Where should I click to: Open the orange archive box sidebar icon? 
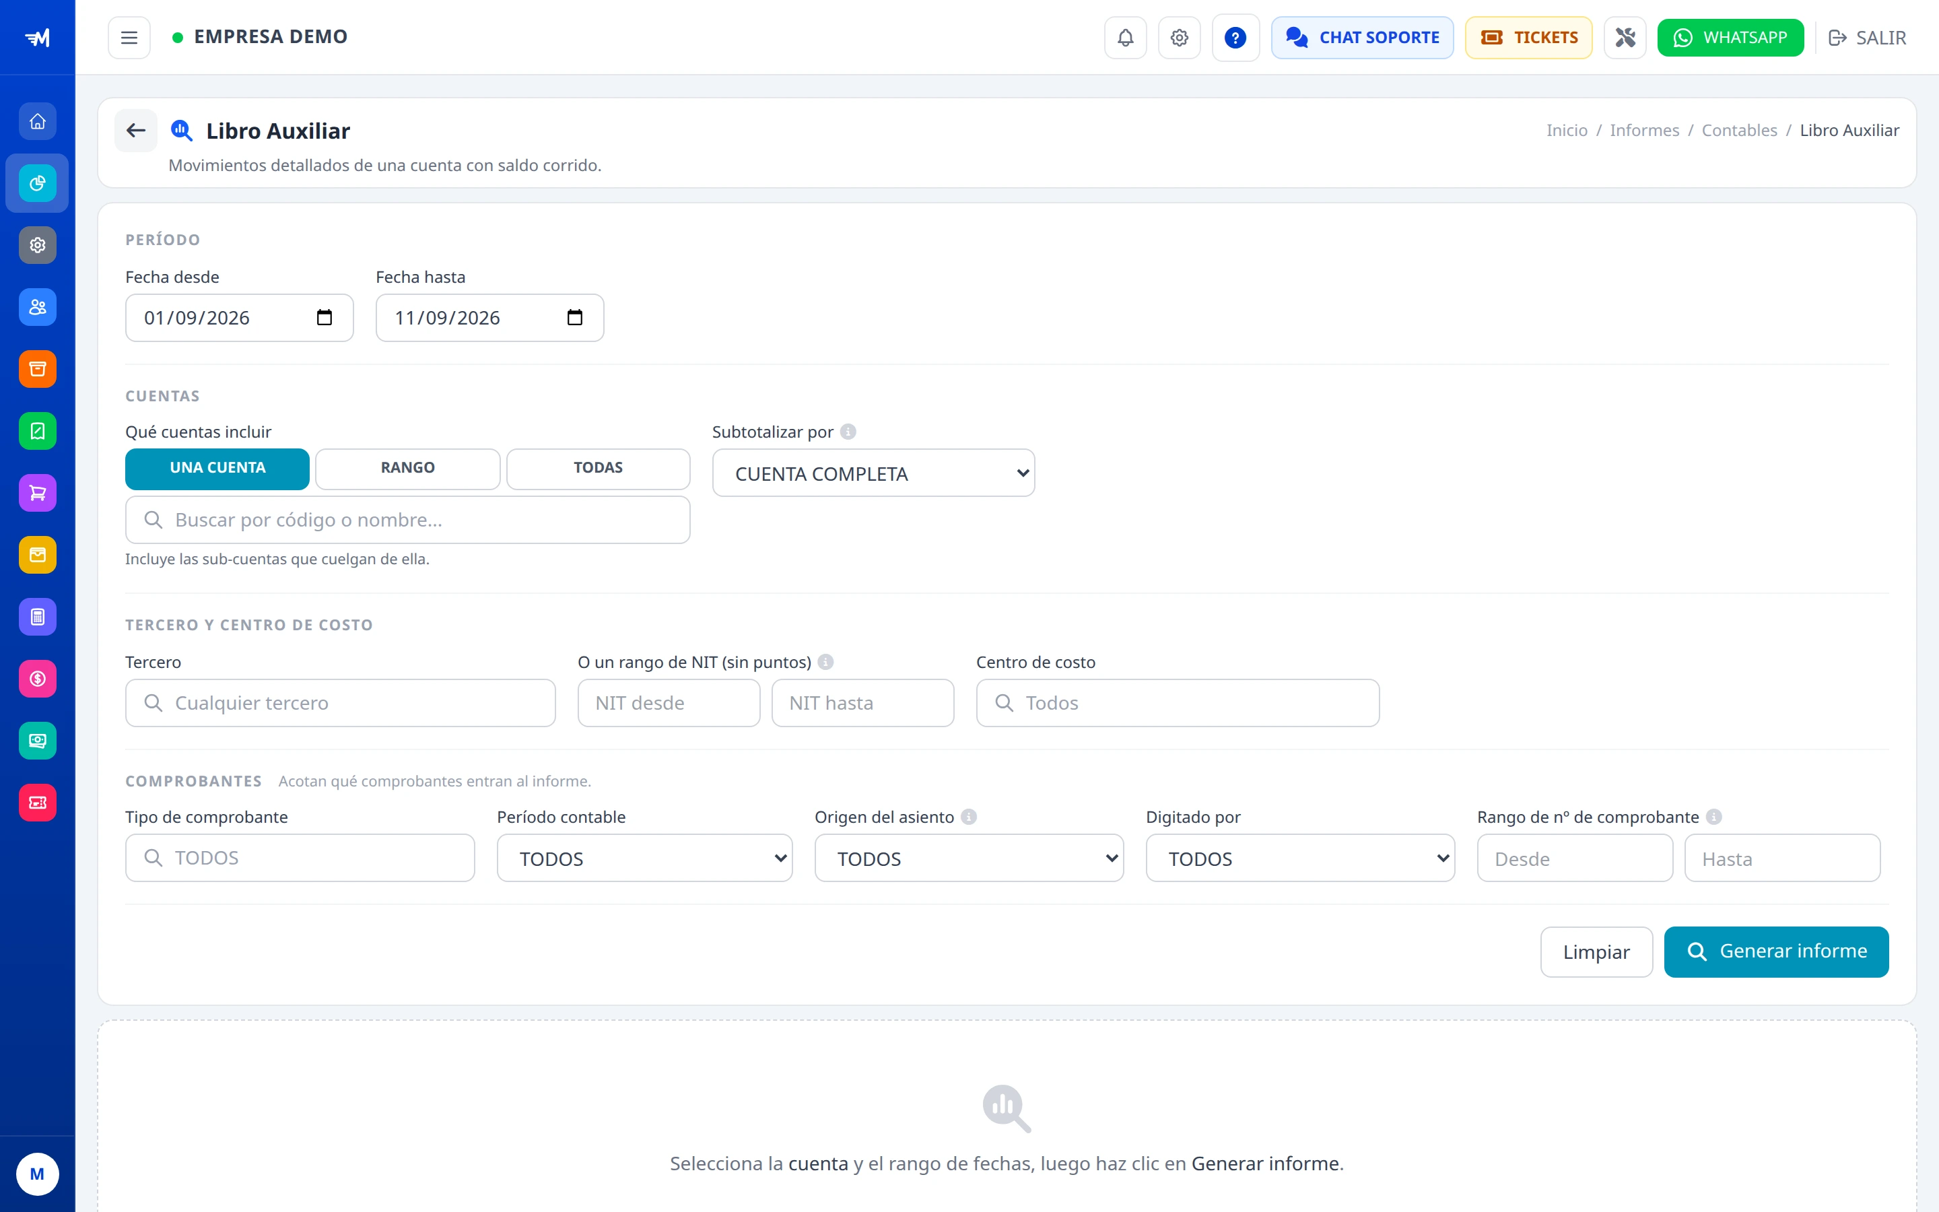(38, 369)
